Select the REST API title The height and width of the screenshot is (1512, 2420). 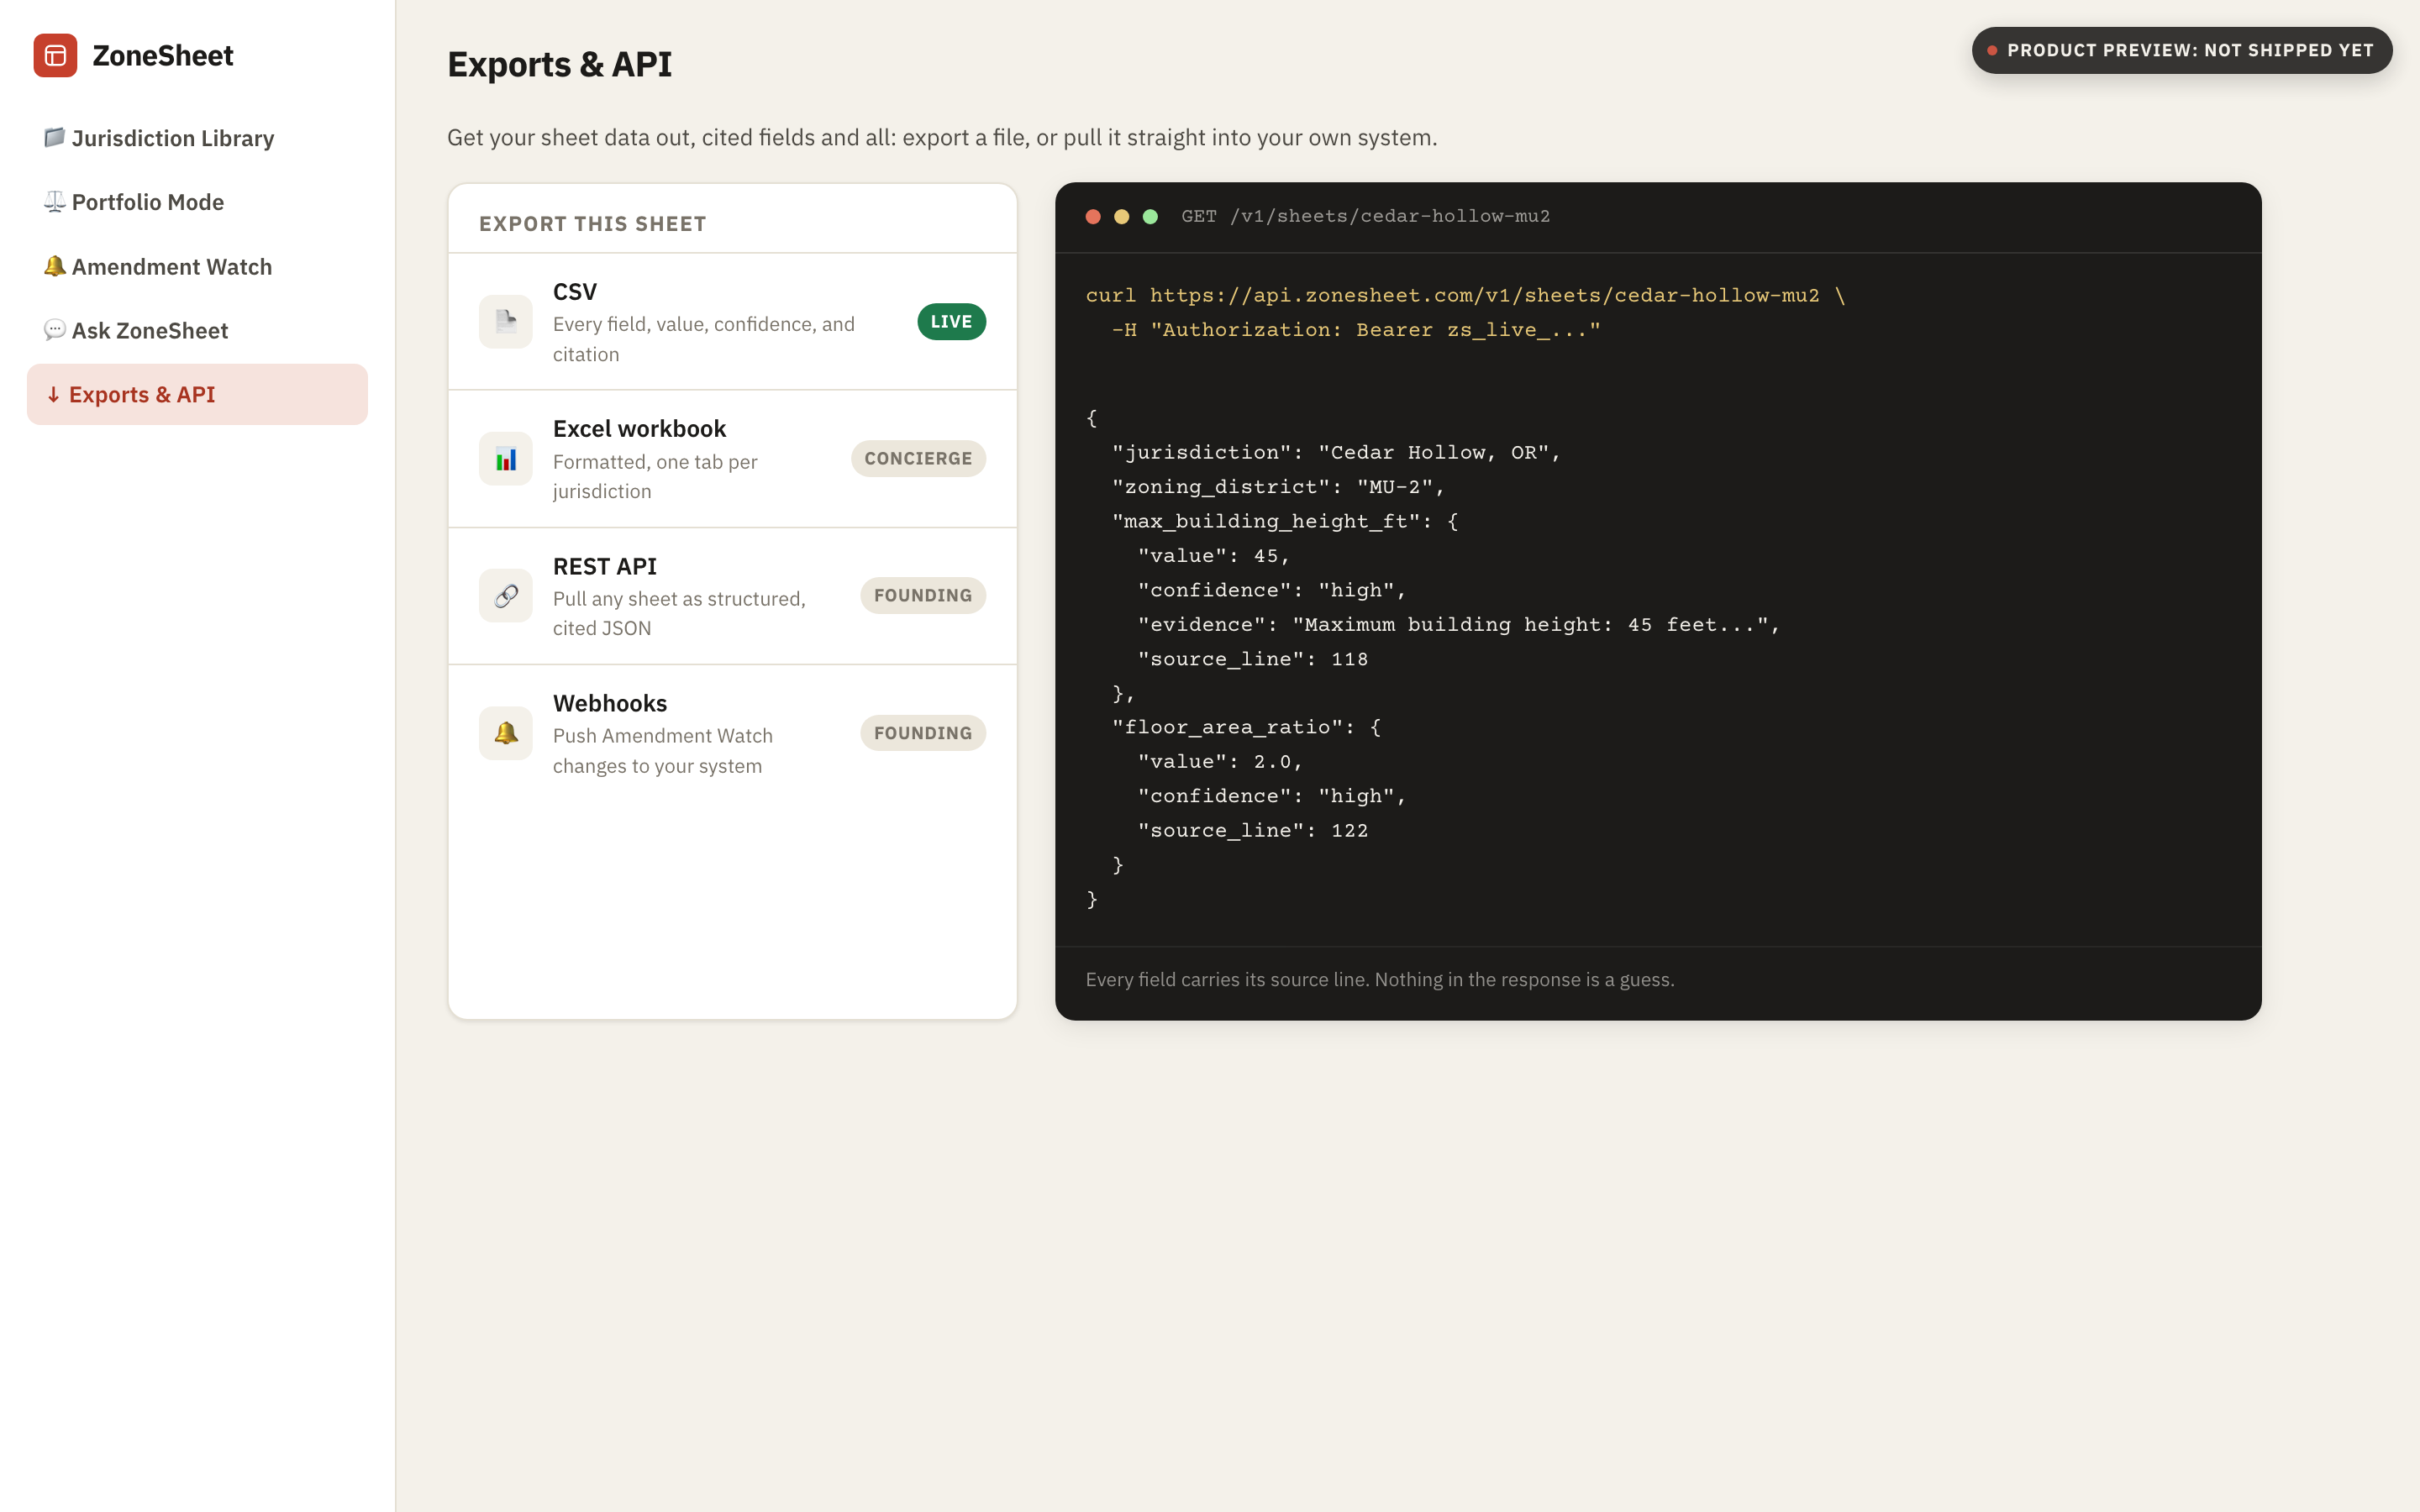click(605, 566)
